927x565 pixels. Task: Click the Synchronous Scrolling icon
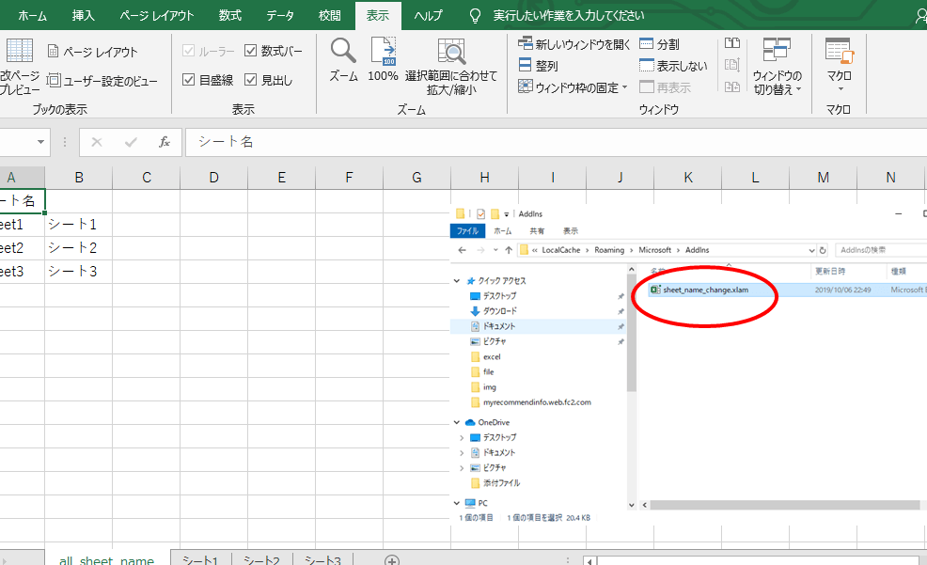(732, 65)
